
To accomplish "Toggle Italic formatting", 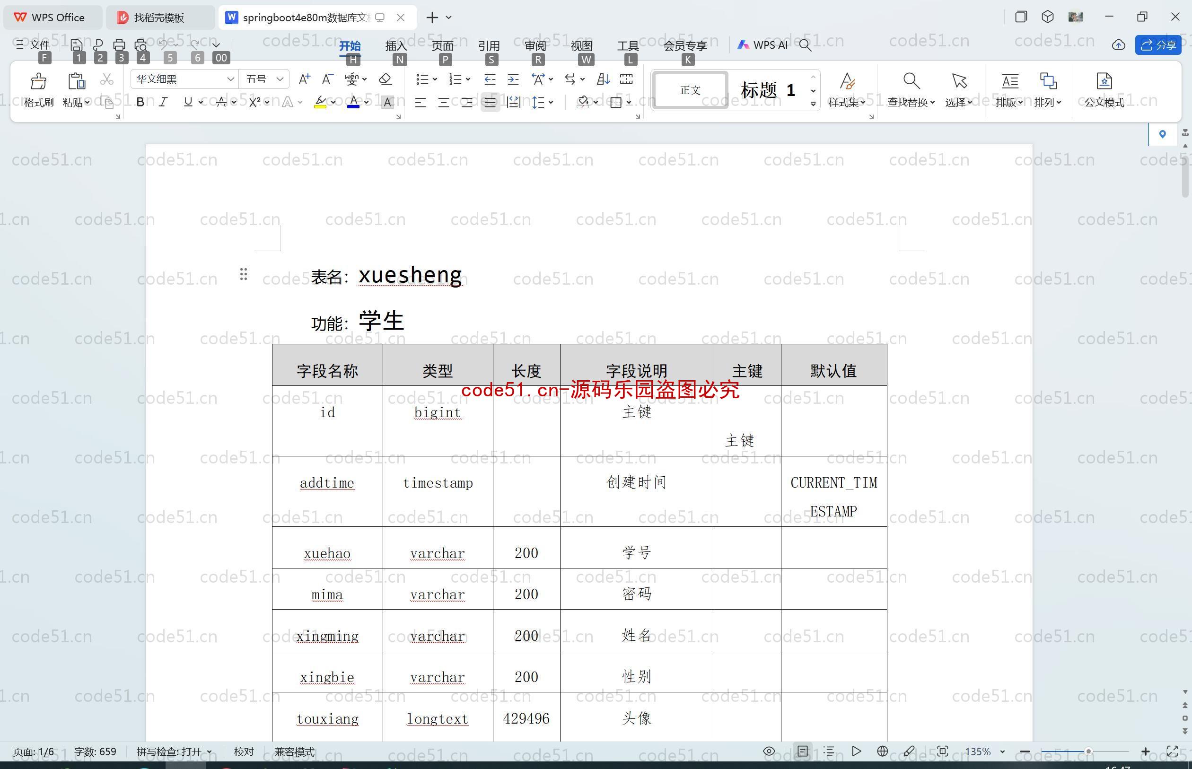I will pos(163,102).
